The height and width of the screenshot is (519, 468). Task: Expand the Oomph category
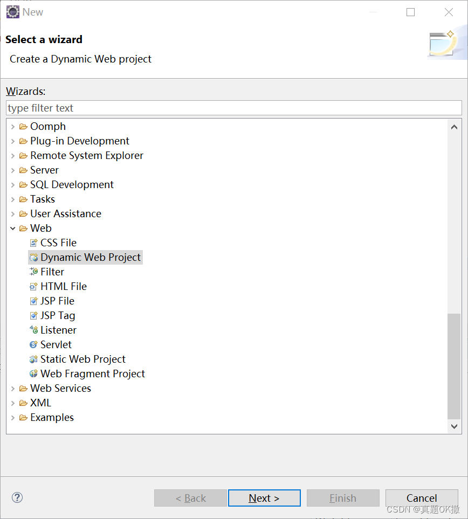13,127
